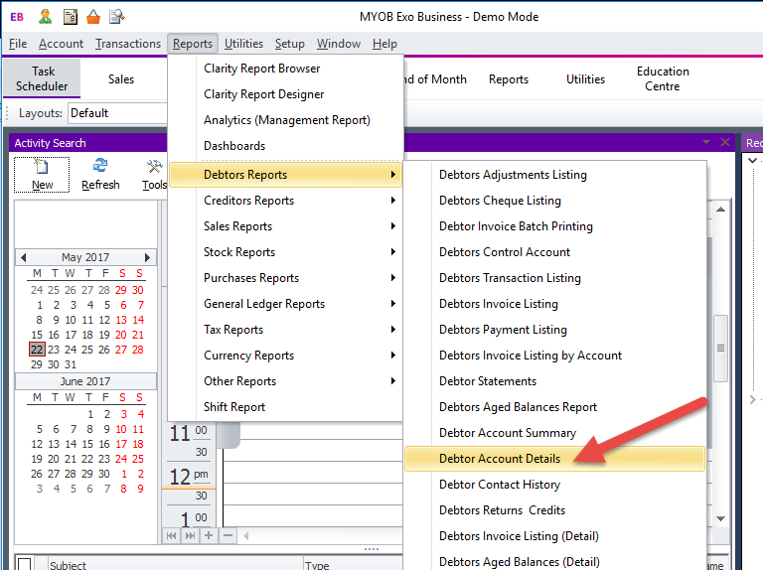Open the Layouts combo box

click(117, 113)
